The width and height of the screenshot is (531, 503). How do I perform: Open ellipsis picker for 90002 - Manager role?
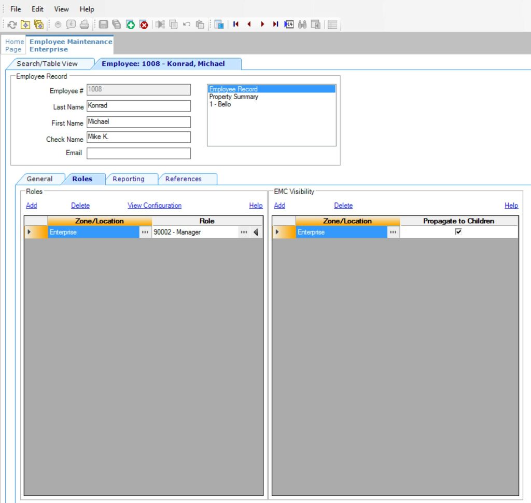(x=244, y=232)
